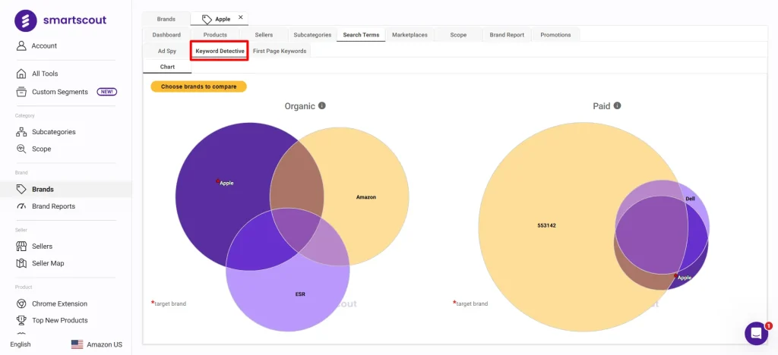
Task: Click the SmartScout logo icon
Action: coord(26,20)
